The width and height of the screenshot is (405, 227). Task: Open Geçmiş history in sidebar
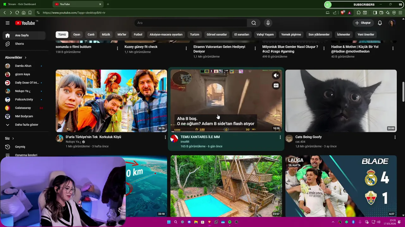tap(25, 147)
